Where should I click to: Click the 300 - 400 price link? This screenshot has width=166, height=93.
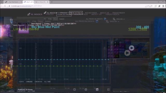(x=142, y=27)
